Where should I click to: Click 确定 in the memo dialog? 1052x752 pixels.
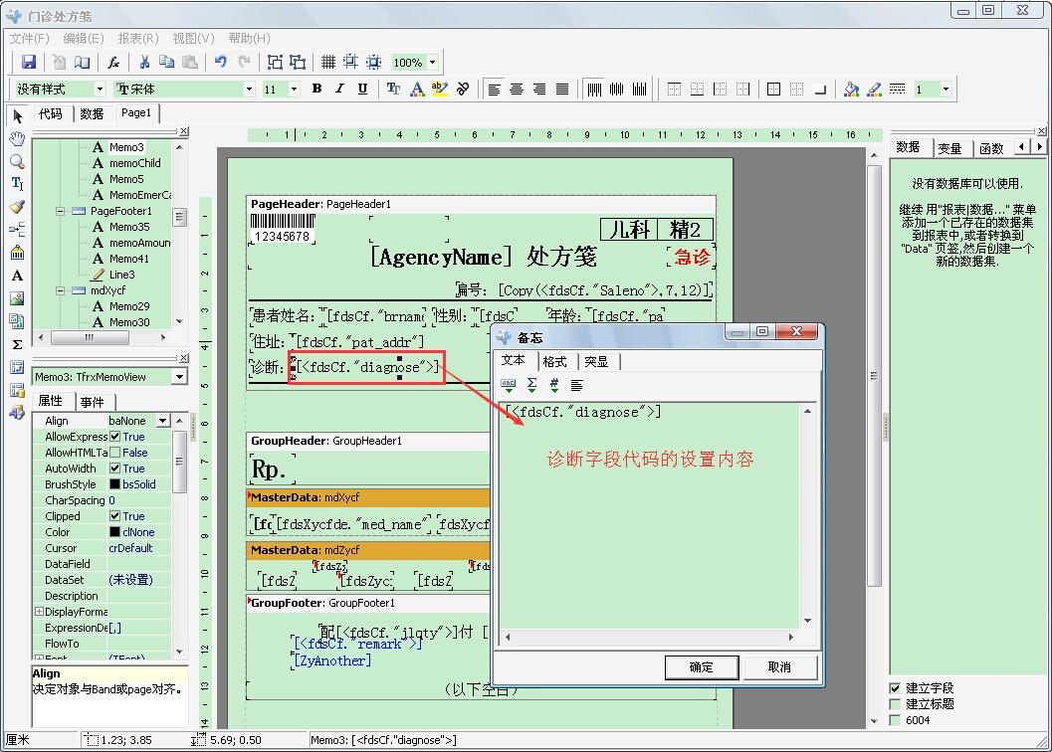[701, 667]
